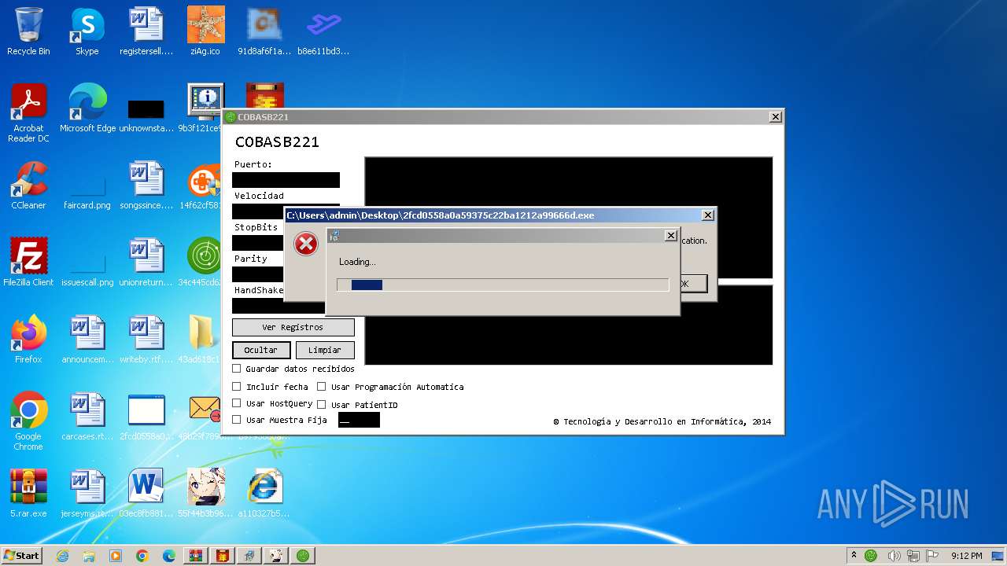Check the Incluir fecha option
Image resolution: width=1007 pixels, height=566 pixels.
tap(237, 386)
